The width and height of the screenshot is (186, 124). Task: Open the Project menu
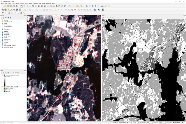[2, 4]
